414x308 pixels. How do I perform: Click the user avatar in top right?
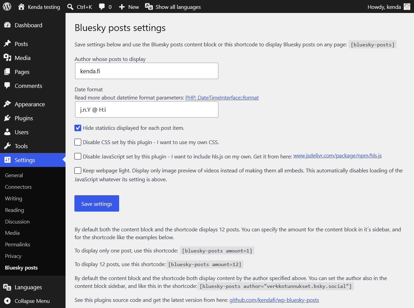(407, 6)
